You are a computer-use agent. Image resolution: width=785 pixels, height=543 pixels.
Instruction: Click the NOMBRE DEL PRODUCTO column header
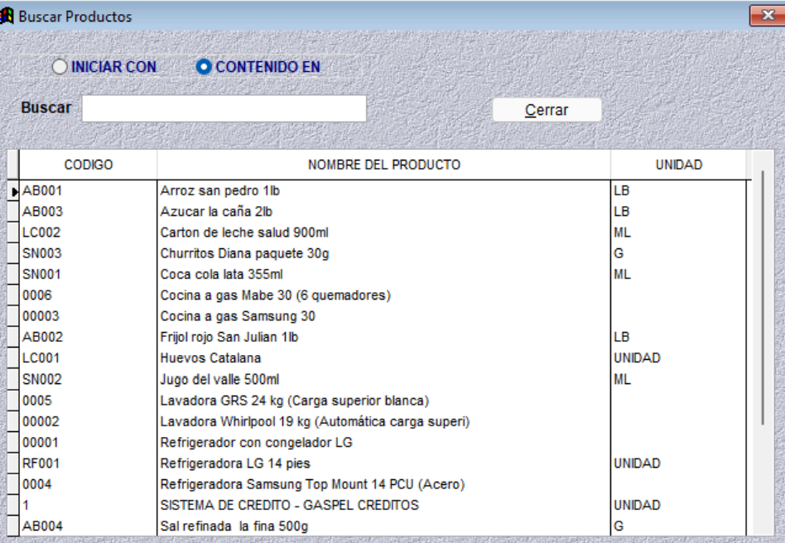click(383, 166)
